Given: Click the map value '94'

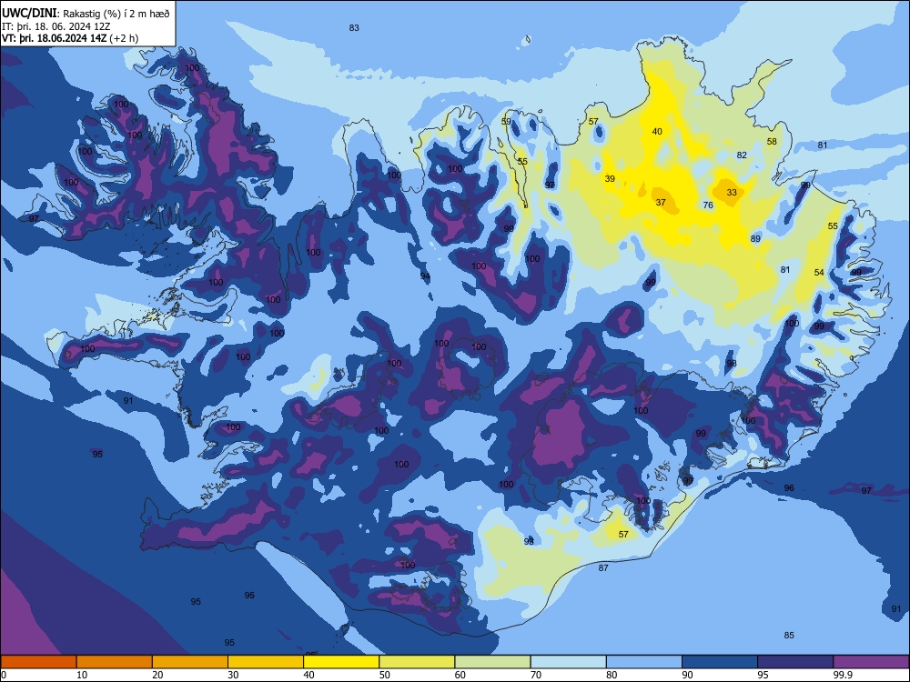Looking at the screenshot, I should (x=425, y=276).
